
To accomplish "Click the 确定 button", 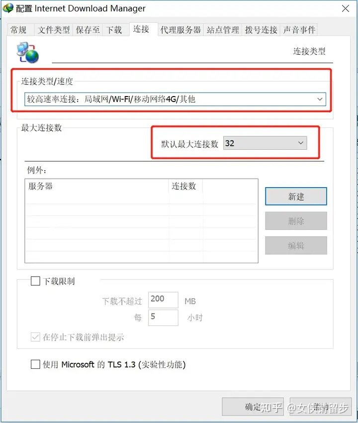I will tap(253, 407).
